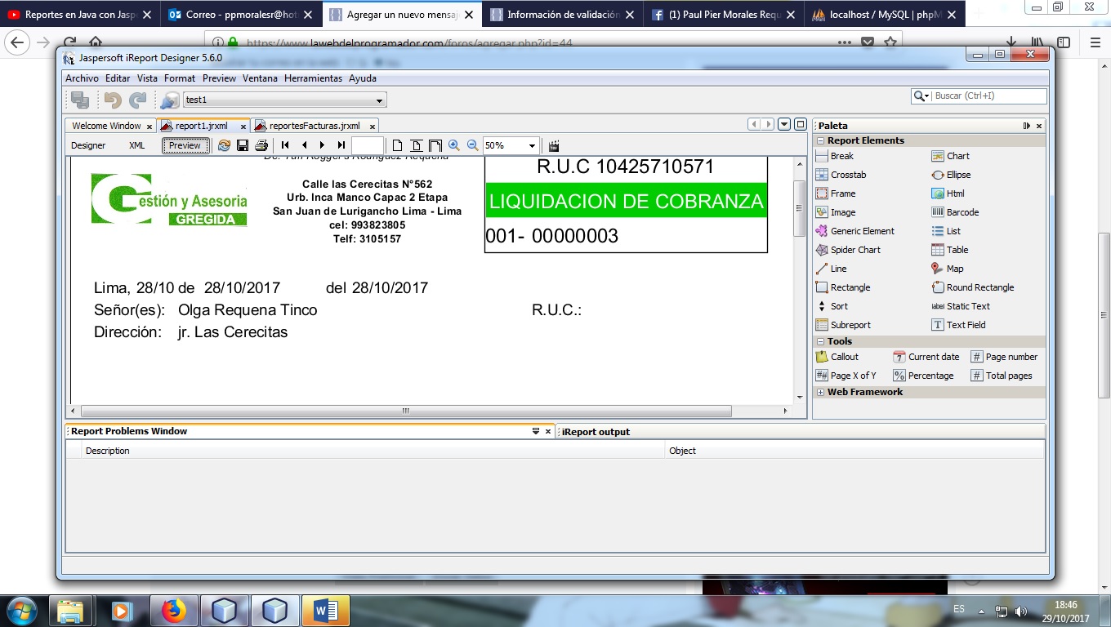Open the 50% zoom level dropdown
Image resolution: width=1111 pixels, height=627 pixels.
click(x=531, y=146)
